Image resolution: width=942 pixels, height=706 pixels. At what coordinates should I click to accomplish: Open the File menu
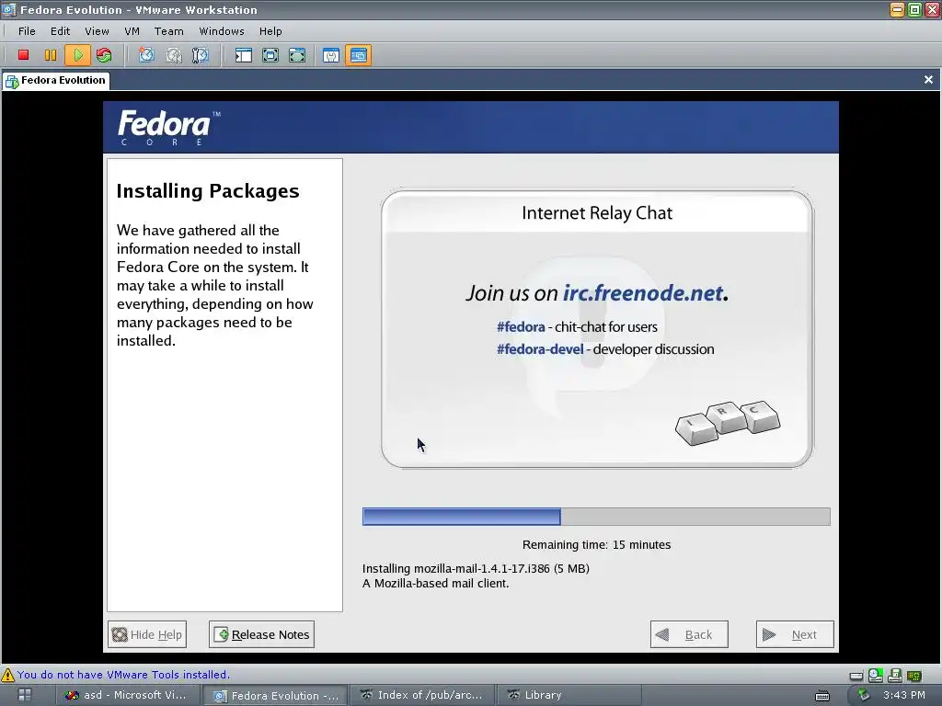(27, 31)
